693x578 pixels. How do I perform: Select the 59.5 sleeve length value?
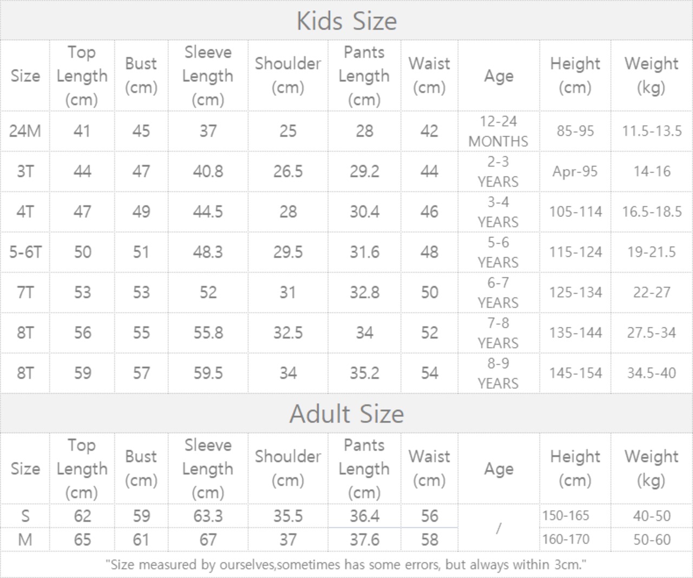pos(208,373)
